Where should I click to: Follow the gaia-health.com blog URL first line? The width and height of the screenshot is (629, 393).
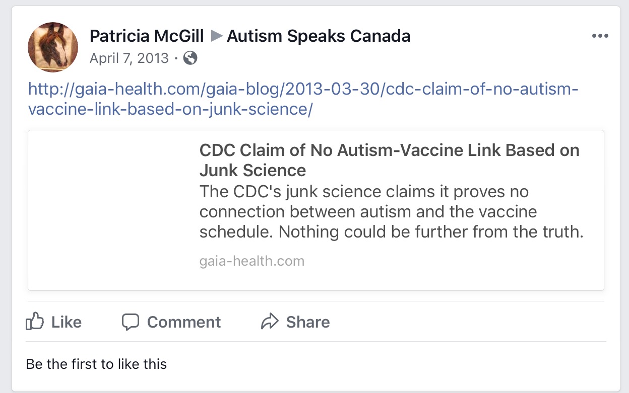pyautogui.click(x=303, y=90)
